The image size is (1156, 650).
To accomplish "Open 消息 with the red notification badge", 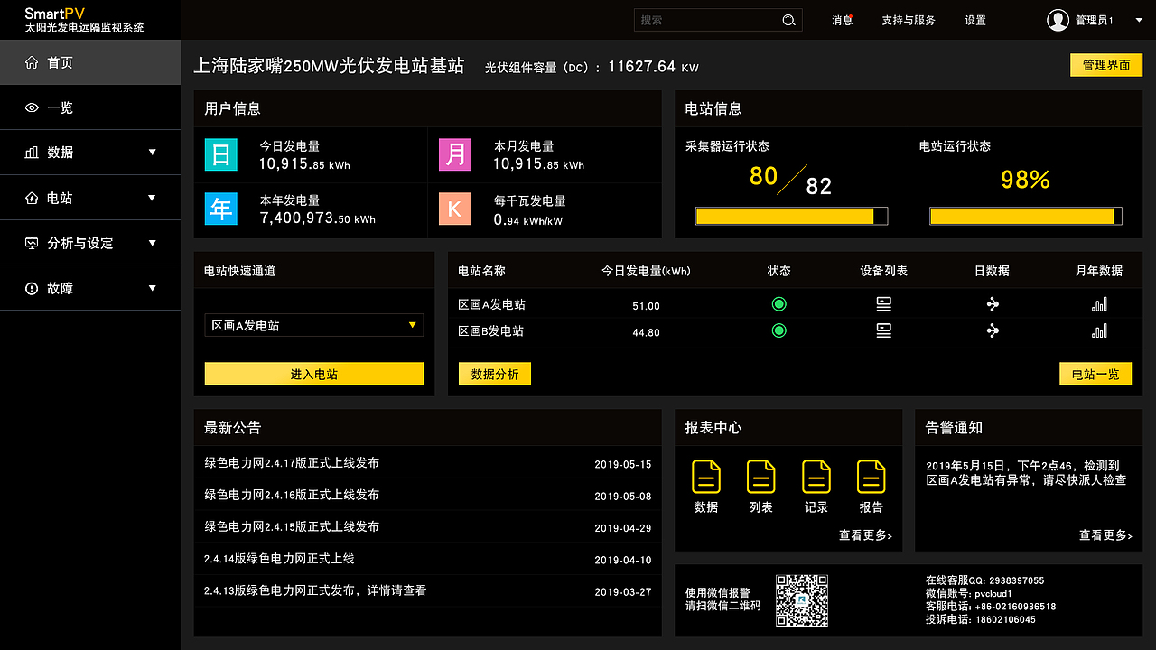I will (842, 19).
